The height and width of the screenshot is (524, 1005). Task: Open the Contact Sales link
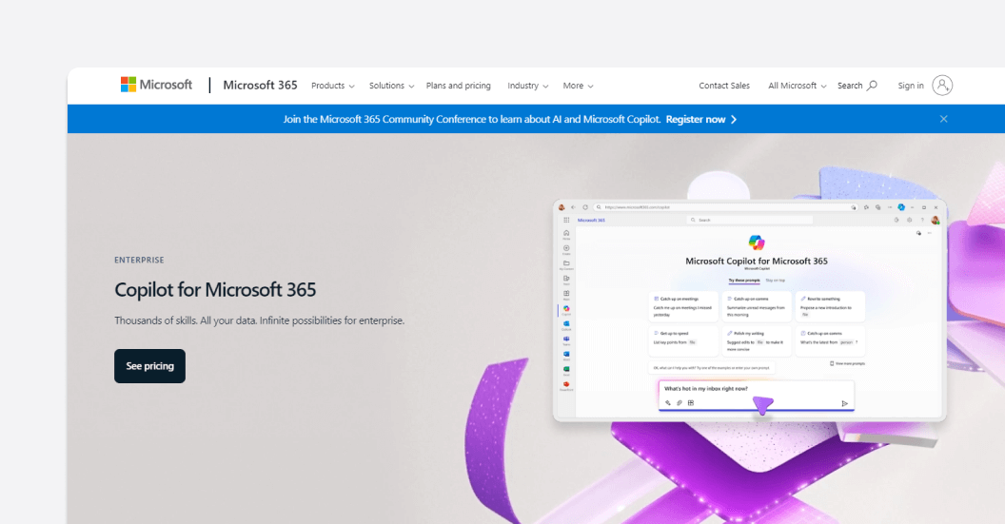[x=724, y=86]
